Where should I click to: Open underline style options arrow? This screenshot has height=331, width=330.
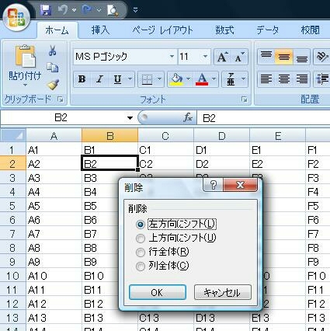pyautogui.click(x=130, y=79)
